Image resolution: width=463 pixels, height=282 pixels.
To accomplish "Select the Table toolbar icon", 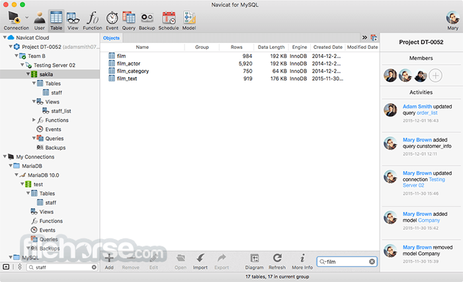I will click(x=56, y=20).
